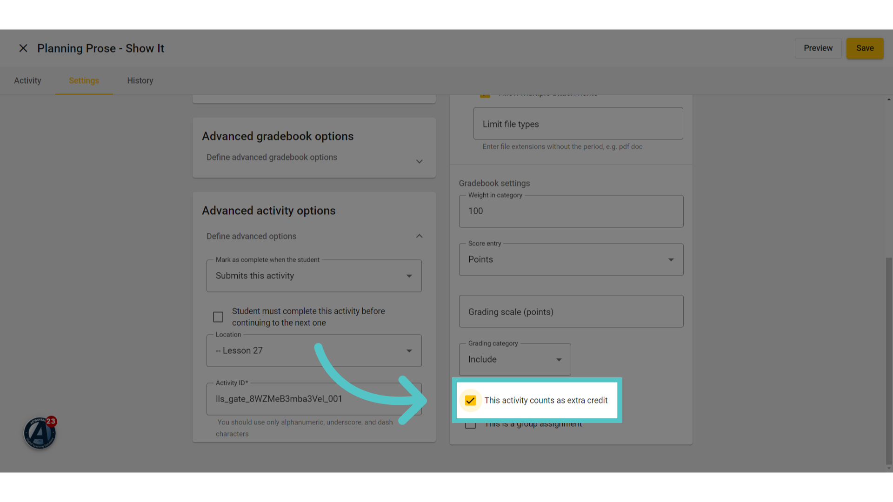The height and width of the screenshot is (502, 893).
Task: Close the Planning Prose editor with X
Action: pyautogui.click(x=23, y=48)
